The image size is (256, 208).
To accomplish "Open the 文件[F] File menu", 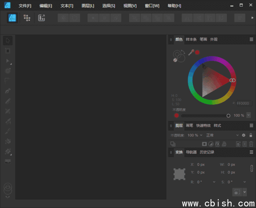I will (25, 6).
